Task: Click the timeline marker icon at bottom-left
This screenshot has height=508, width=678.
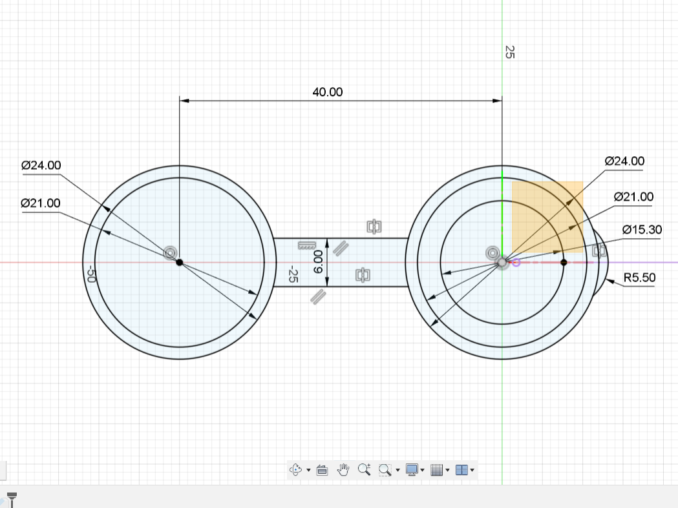Action: click(x=11, y=498)
